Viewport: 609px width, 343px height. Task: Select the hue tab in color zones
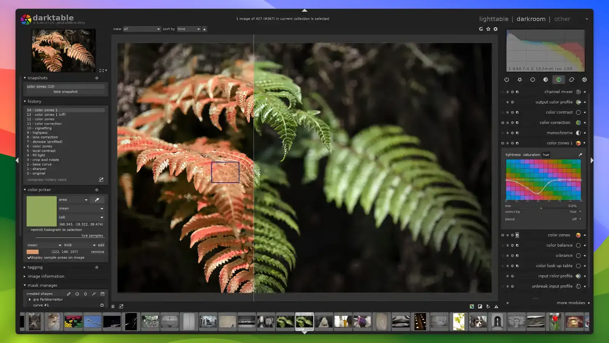tap(545, 155)
